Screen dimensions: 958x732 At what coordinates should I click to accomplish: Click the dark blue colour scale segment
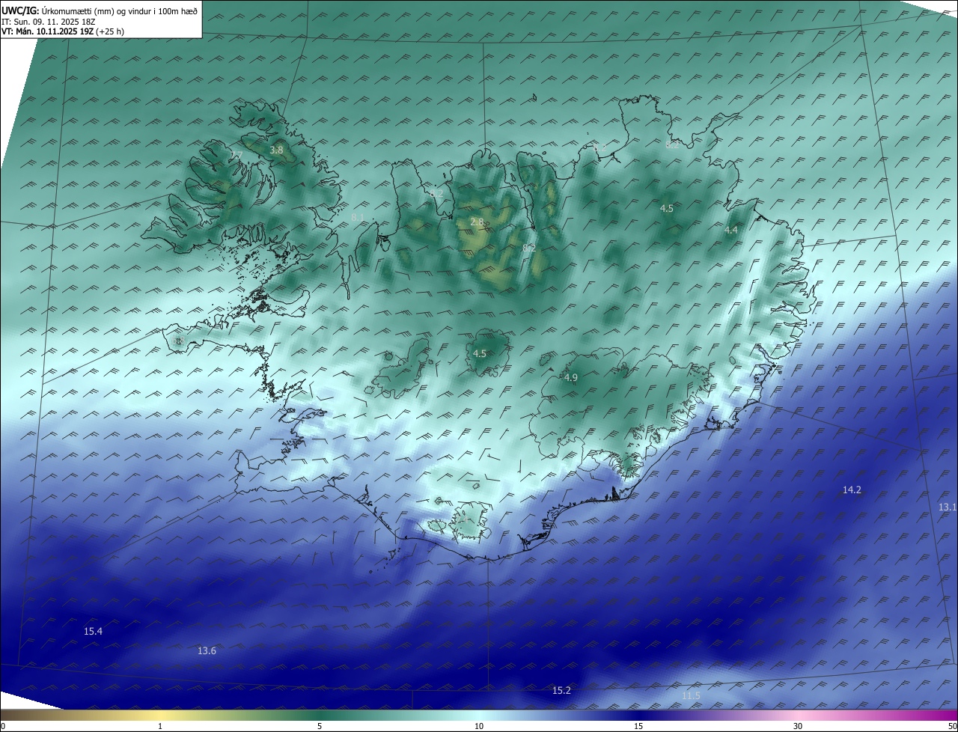coord(638,715)
